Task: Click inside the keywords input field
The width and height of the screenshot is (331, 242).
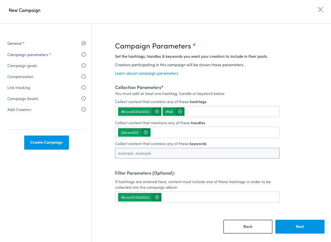Action: (197, 153)
